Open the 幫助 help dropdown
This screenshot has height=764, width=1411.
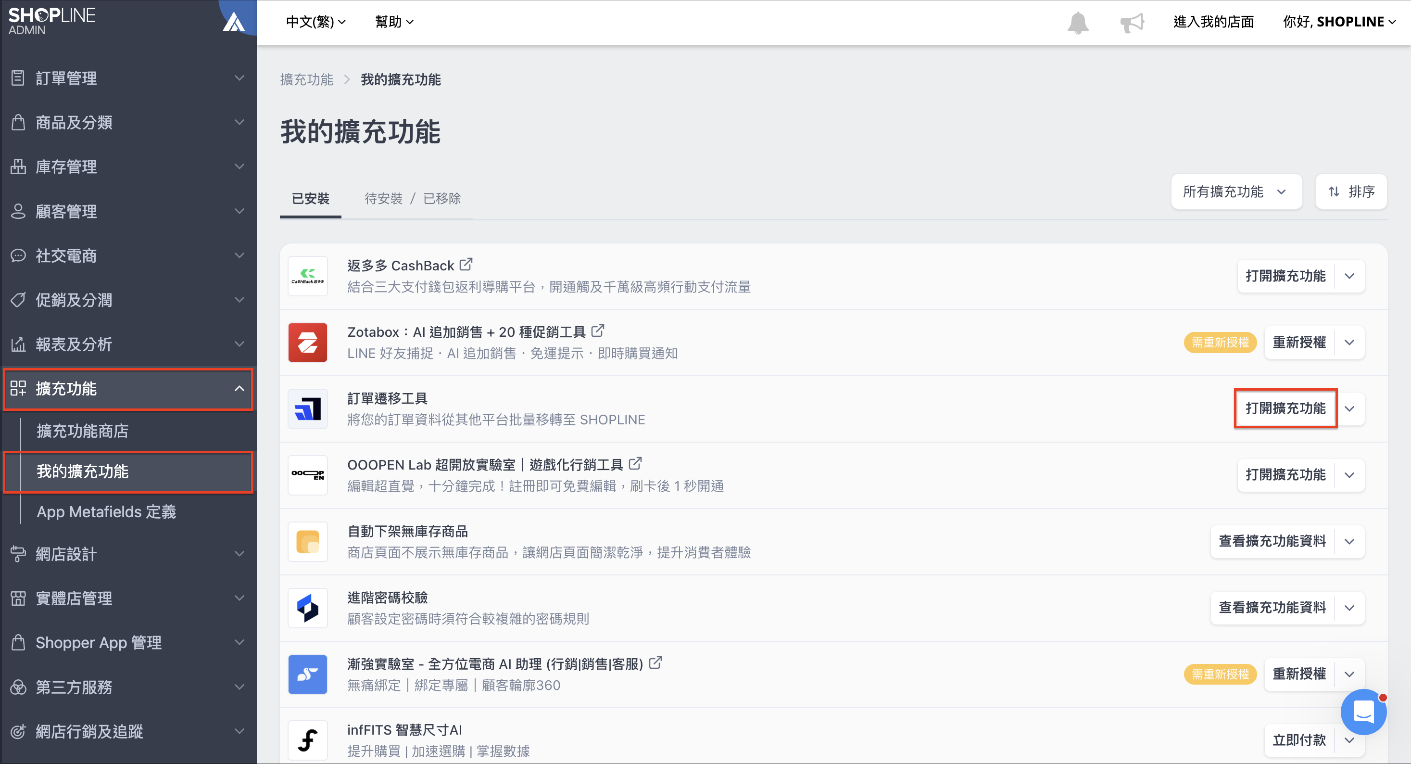point(394,22)
